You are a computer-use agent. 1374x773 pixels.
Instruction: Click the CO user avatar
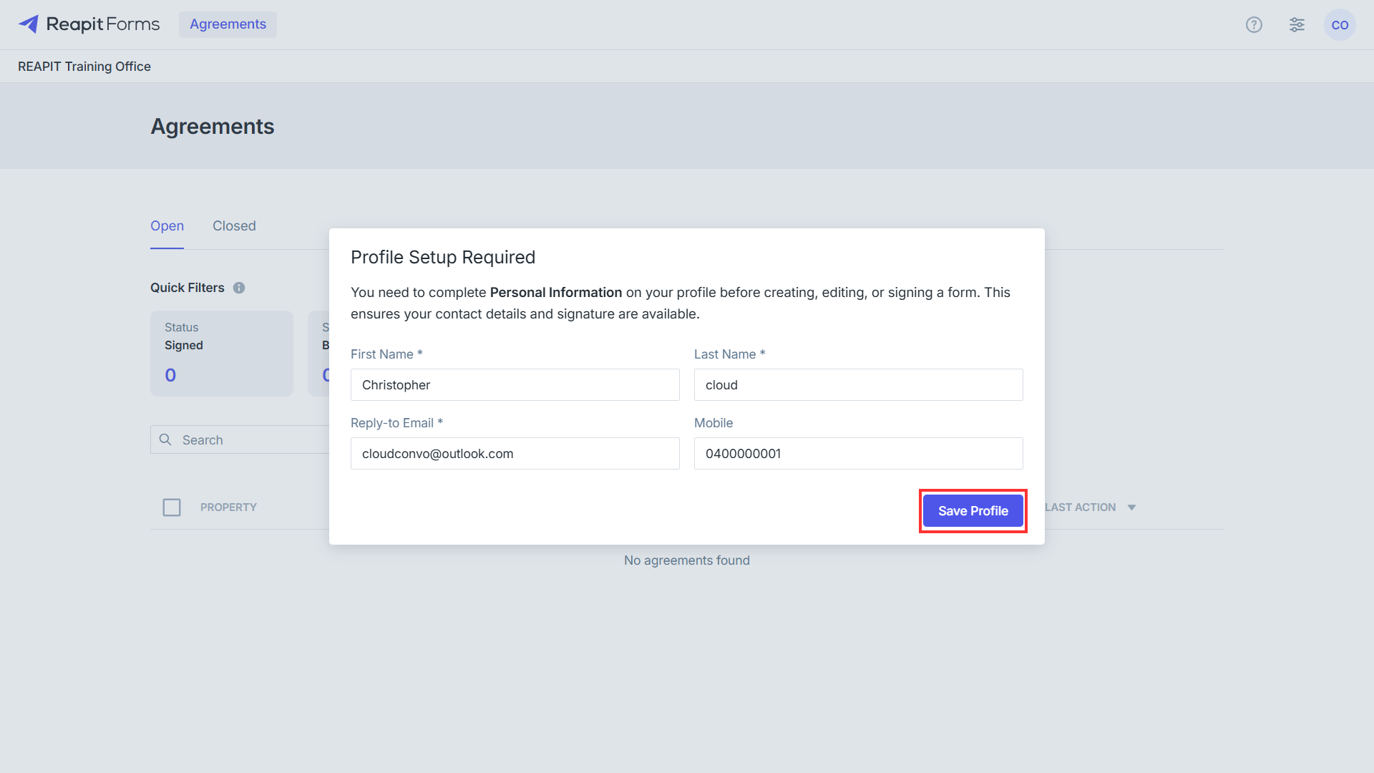[1340, 24]
